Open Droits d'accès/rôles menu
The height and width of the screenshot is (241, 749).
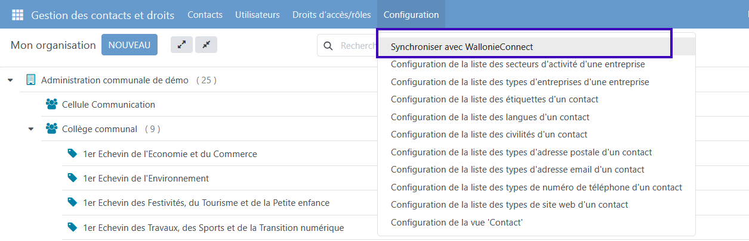point(331,15)
